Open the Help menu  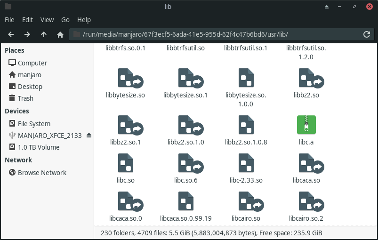[84, 20]
